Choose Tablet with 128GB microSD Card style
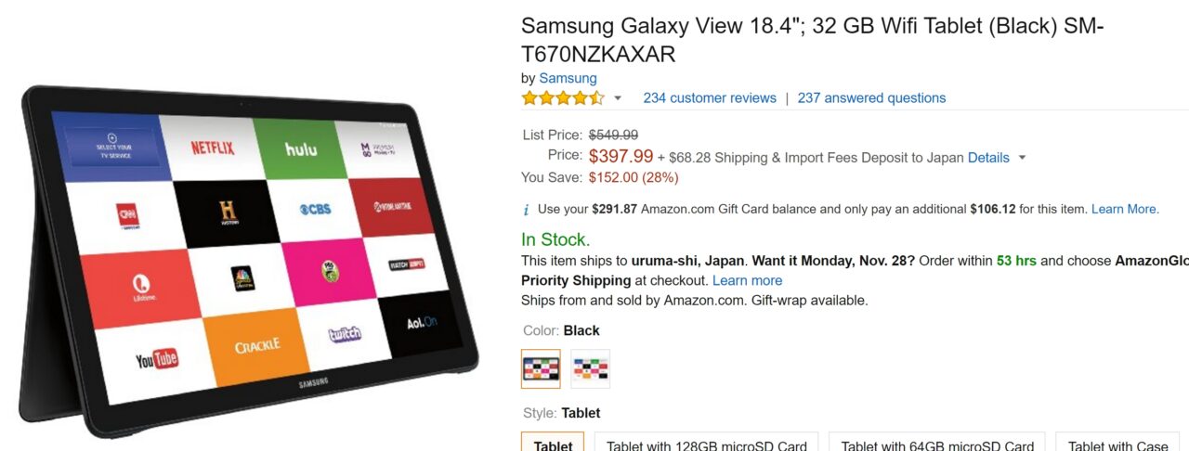Viewport: 1189px width, 451px height. (707, 445)
